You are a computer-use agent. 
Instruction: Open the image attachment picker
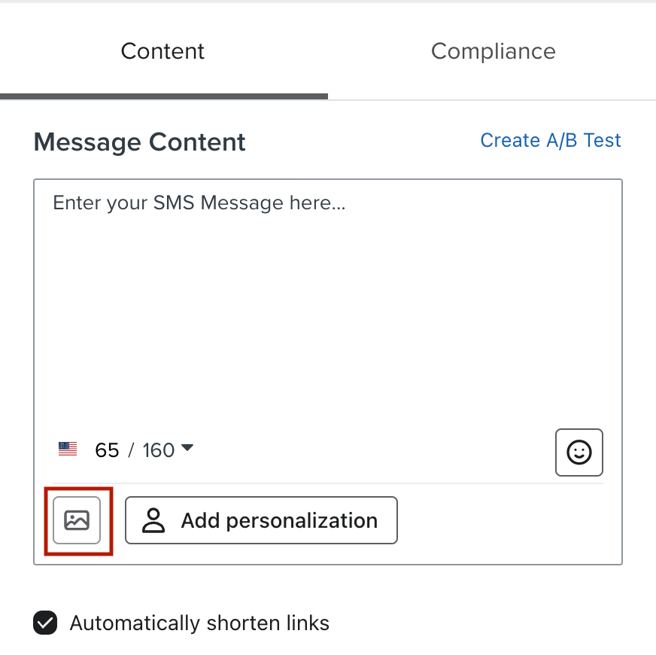coord(77,520)
